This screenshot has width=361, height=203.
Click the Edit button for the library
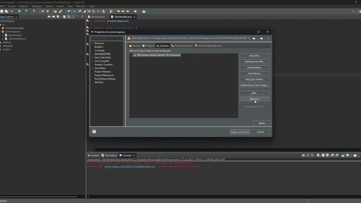coord(254,93)
